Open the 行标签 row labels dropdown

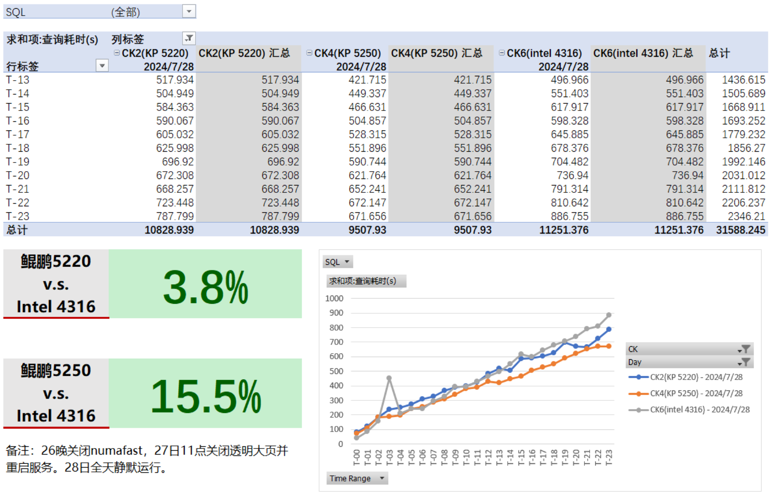tap(102, 66)
